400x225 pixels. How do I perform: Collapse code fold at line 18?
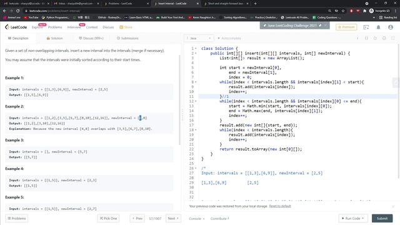coord(196,130)
